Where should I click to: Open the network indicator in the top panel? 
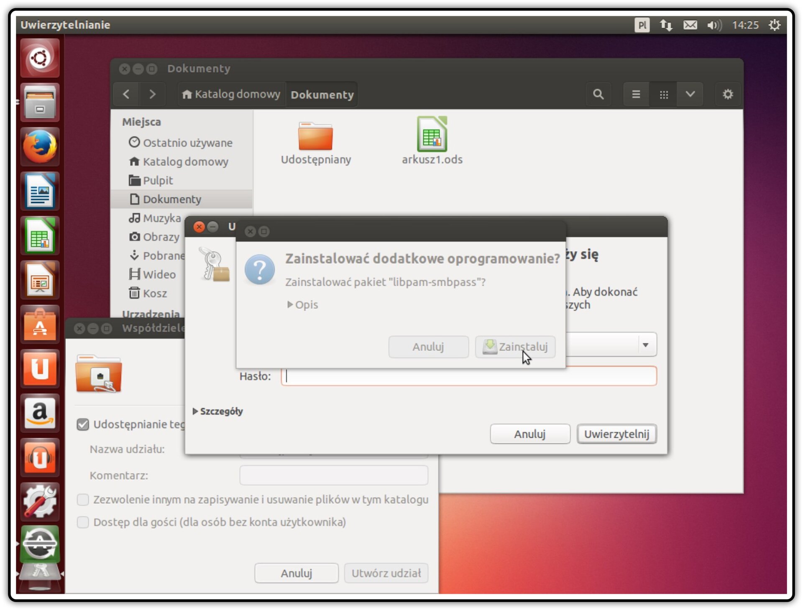point(666,25)
